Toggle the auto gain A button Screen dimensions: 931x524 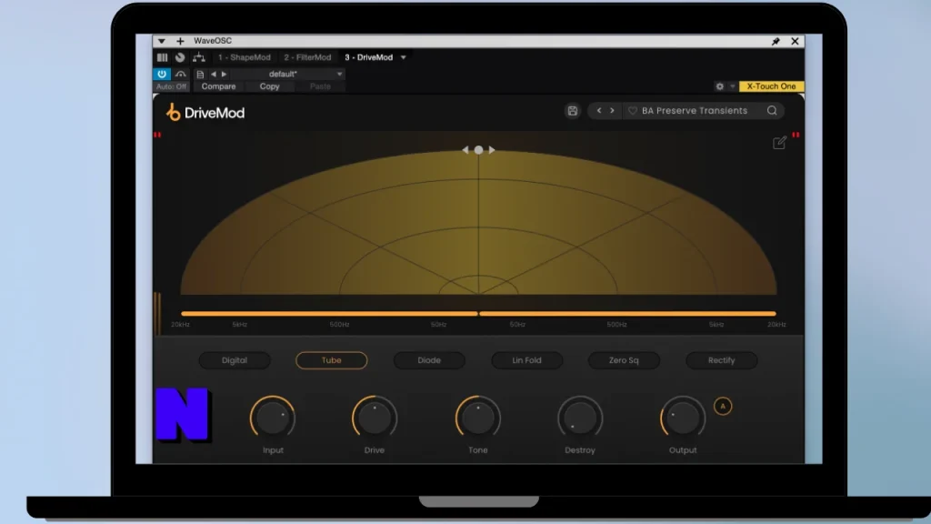point(723,407)
